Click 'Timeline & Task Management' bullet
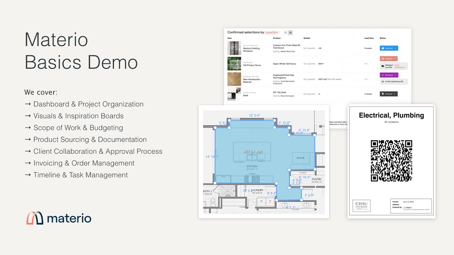This screenshot has width=454, height=255. point(81,175)
